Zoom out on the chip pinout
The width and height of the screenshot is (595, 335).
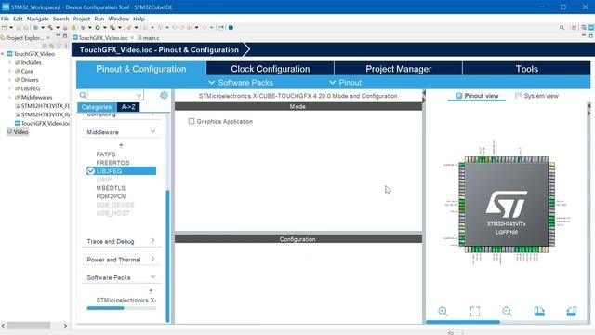(x=507, y=312)
